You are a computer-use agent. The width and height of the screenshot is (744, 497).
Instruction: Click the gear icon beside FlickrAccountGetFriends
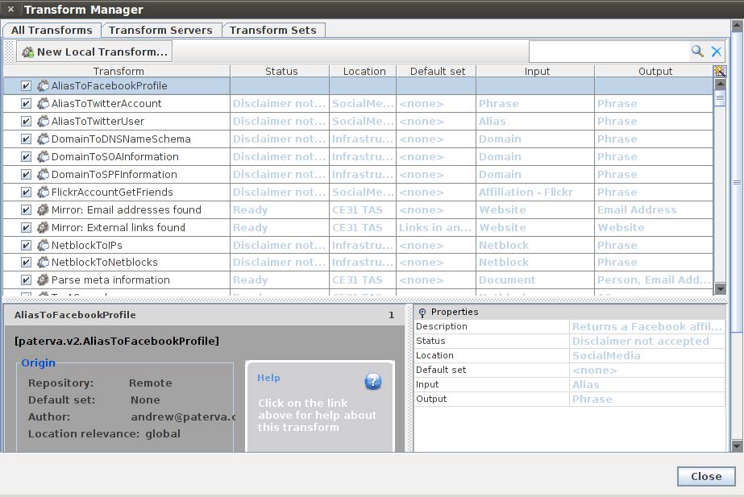[43, 192]
